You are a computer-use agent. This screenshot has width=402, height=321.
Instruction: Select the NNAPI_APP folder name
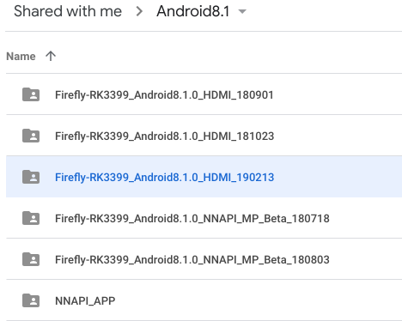point(85,301)
